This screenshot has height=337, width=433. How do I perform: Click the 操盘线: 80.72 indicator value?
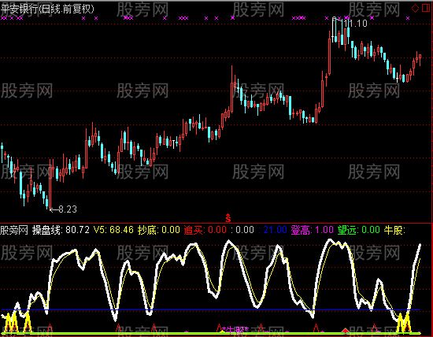point(61,230)
